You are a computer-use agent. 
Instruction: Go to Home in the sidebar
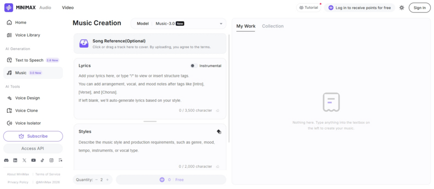point(33,22)
